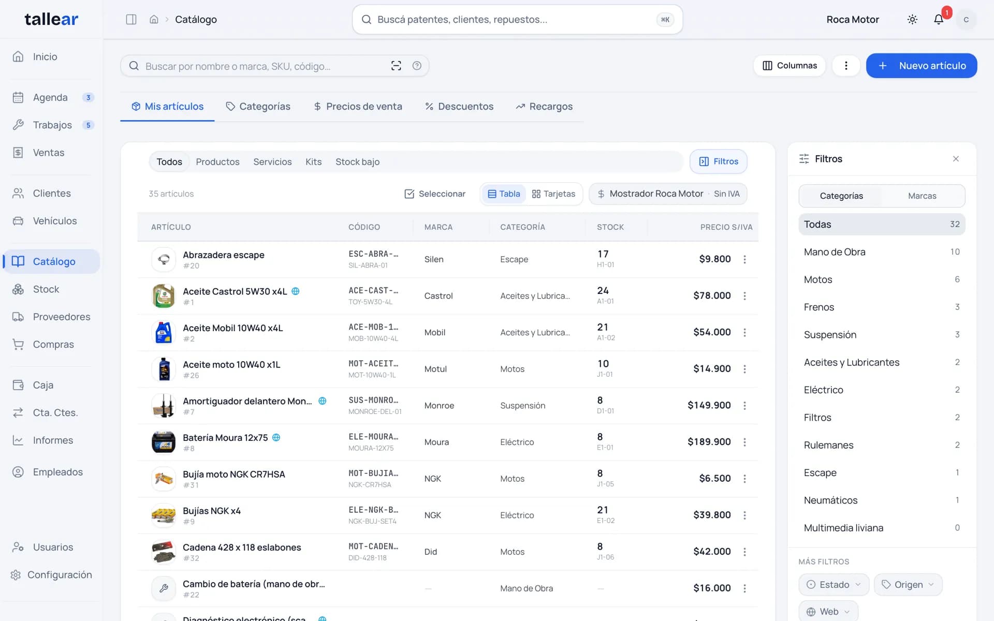Open Recargos tab

544,107
